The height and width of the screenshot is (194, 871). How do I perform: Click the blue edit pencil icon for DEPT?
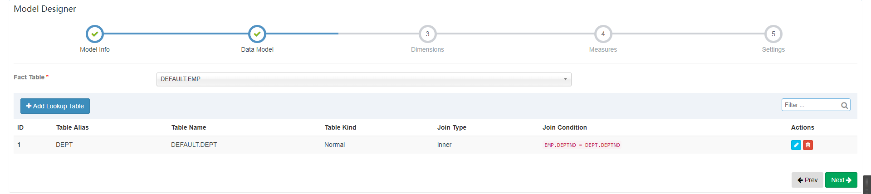coord(796,145)
